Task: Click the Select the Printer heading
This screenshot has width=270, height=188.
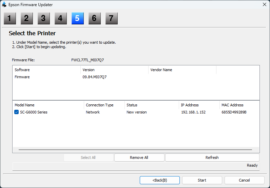Action: click(32, 33)
